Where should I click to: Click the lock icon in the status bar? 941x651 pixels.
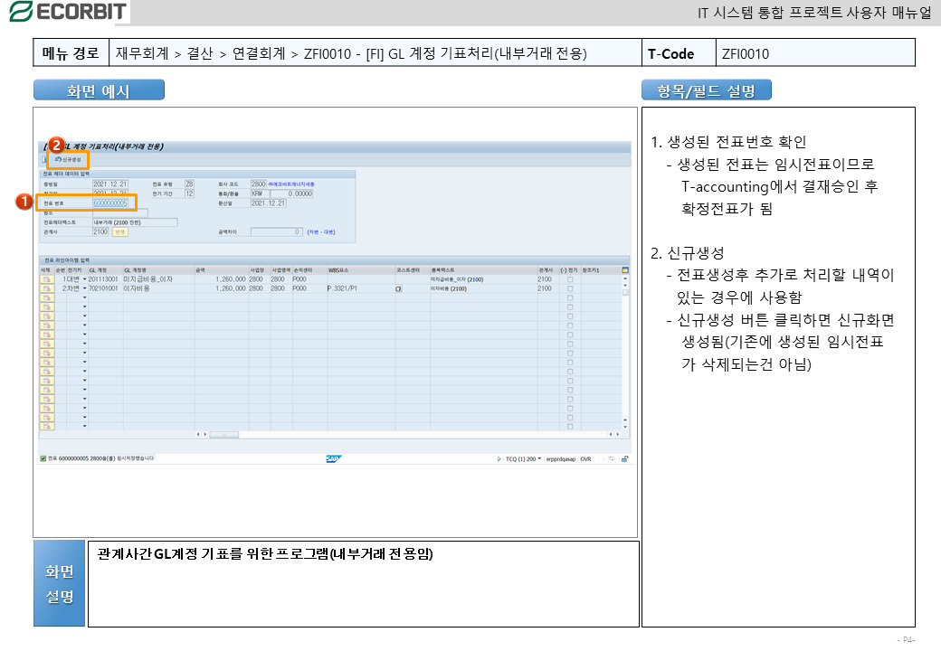click(624, 458)
